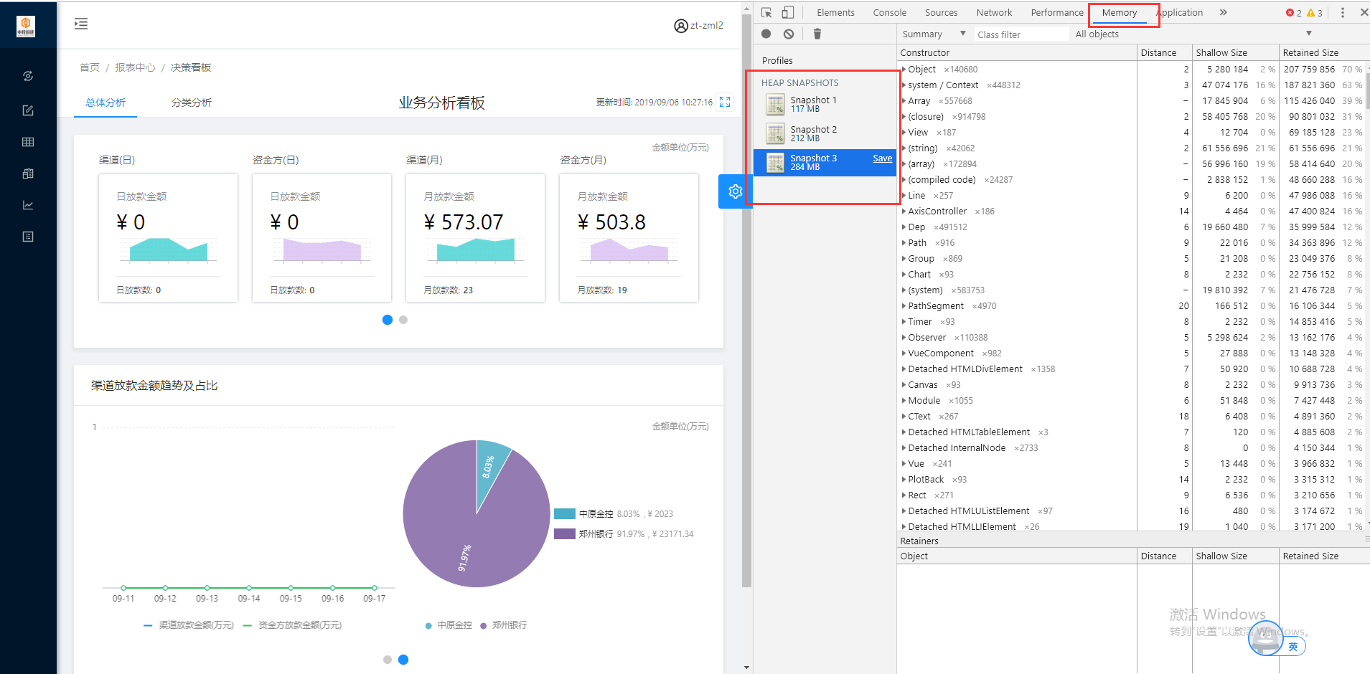The image size is (1370, 674).
Task: Open the All objects filter dropdown
Action: [1193, 34]
